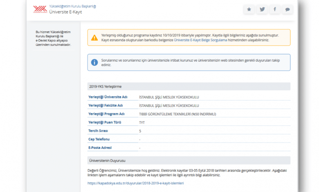Open Yükseköğretim Kurulu Başkanlığı link
This screenshot has width=319, height=192.
click(73, 6)
